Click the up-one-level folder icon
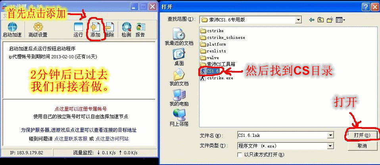 321,20
